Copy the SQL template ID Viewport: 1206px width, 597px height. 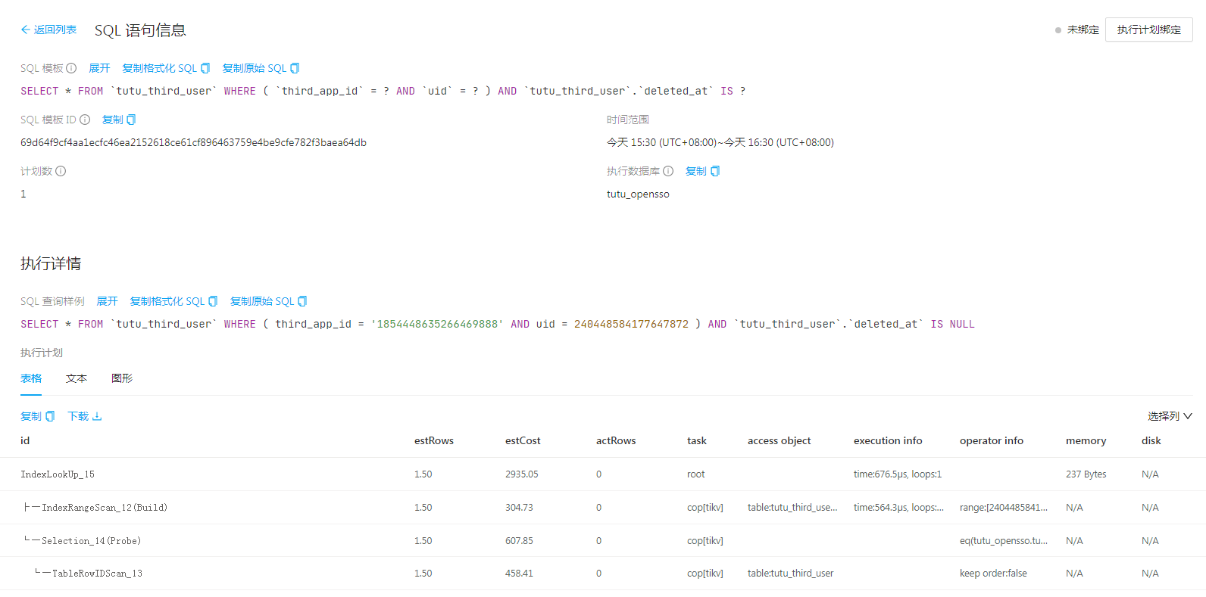(x=119, y=120)
